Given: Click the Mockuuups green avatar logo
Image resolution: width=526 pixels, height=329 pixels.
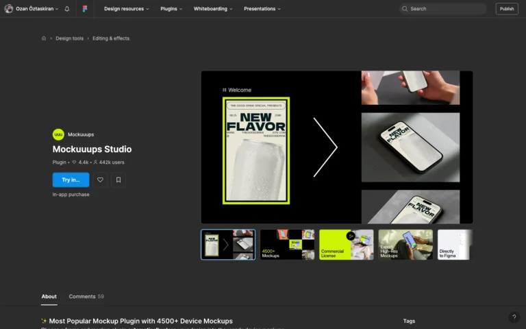Looking at the screenshot, I should (x=58, y=134).
